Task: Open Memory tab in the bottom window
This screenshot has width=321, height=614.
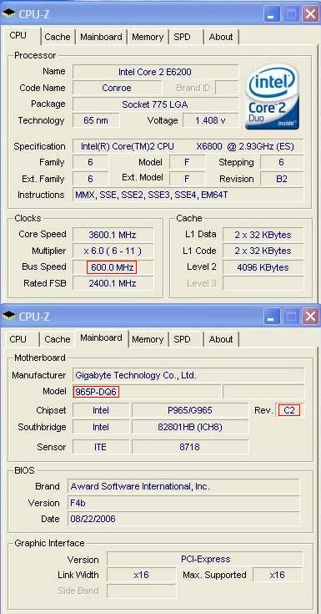Action: [x=148, y=339]
